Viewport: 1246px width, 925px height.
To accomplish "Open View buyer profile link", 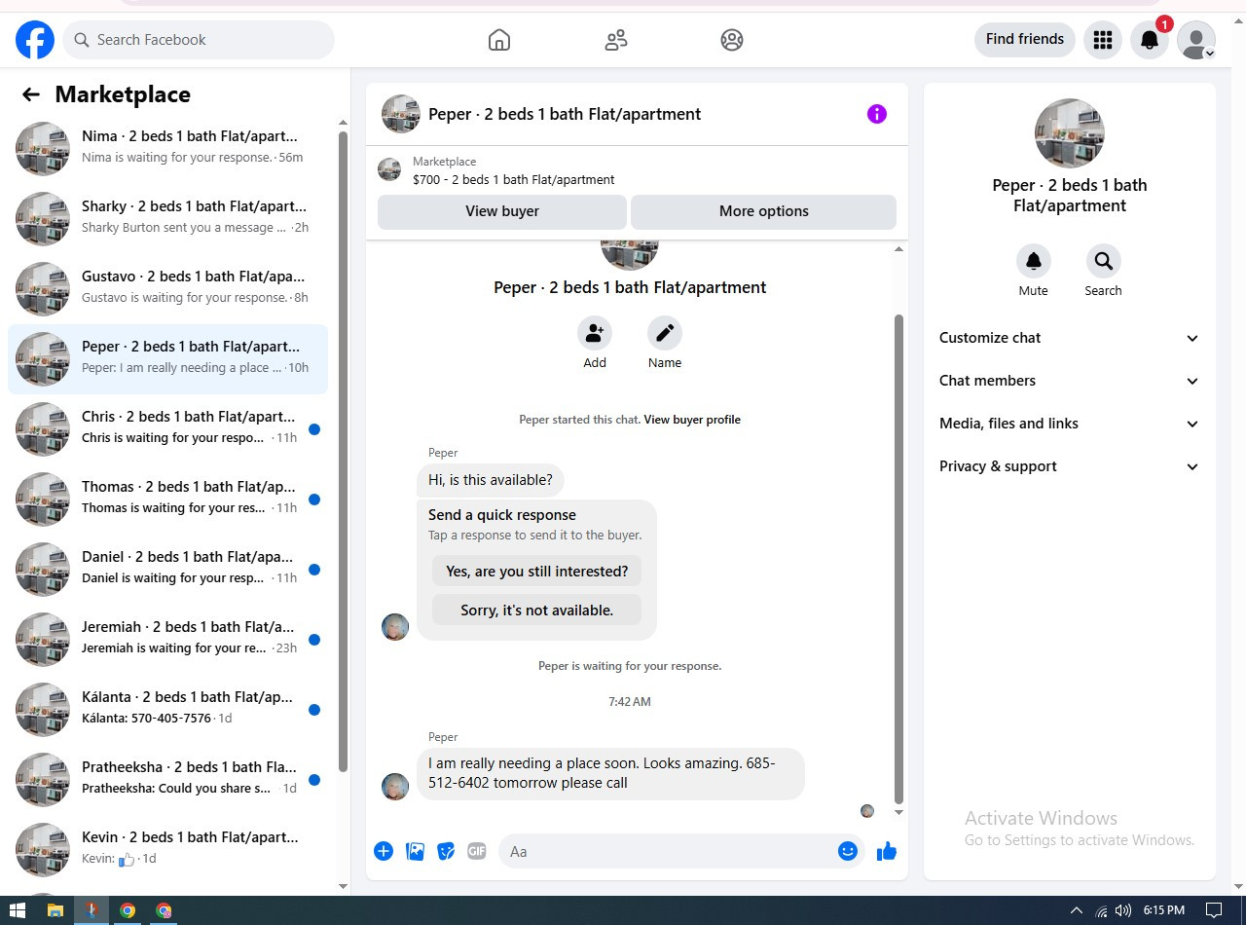I will coord(692,420).
